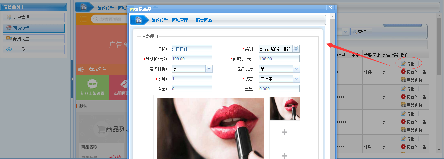Click 商品链接 in the 66666 sales row
444x159 pixels.
point(411,130)
